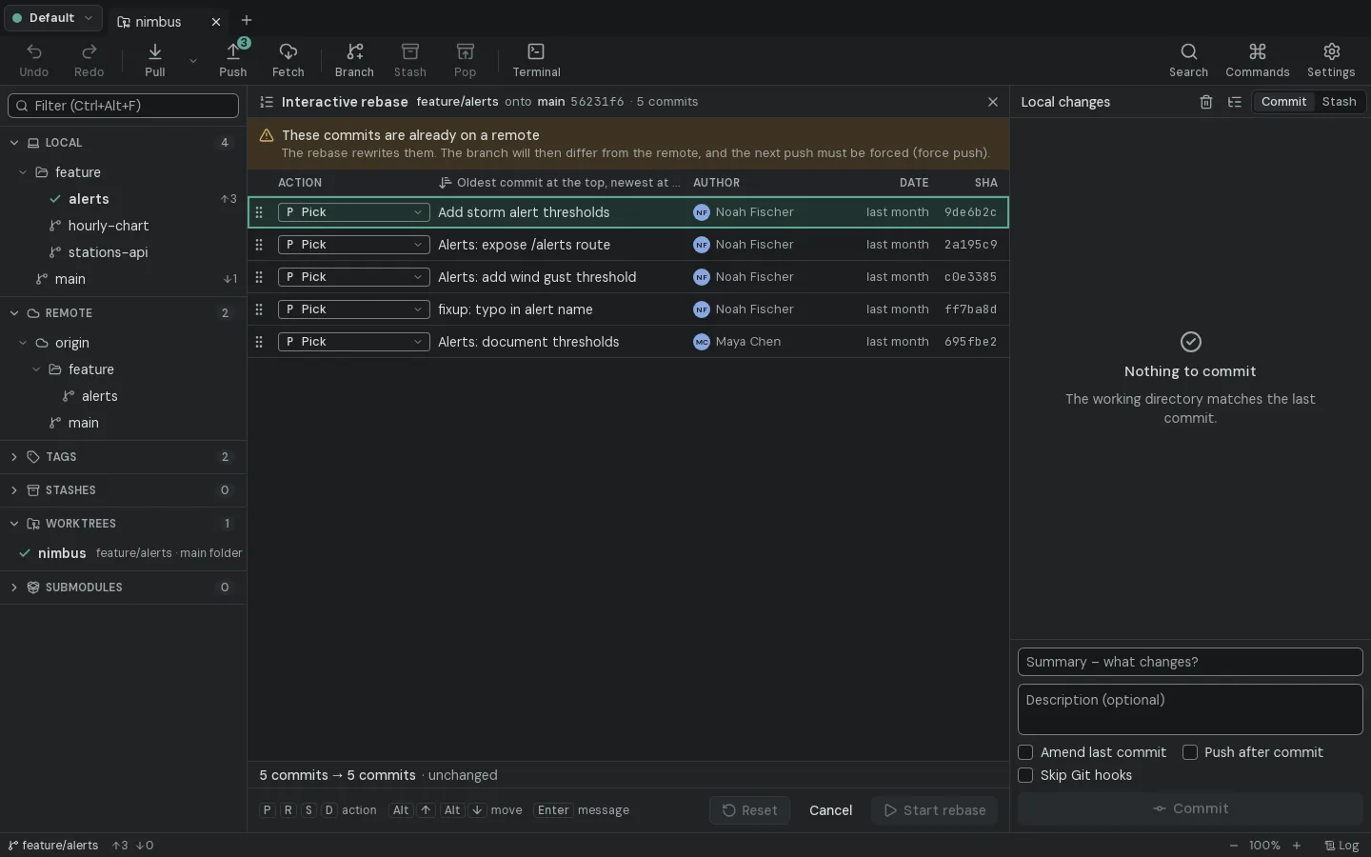Enable Amend last commit checkbox
The height and width of the screenshot is (857, 1371).
pos(1025,752)
